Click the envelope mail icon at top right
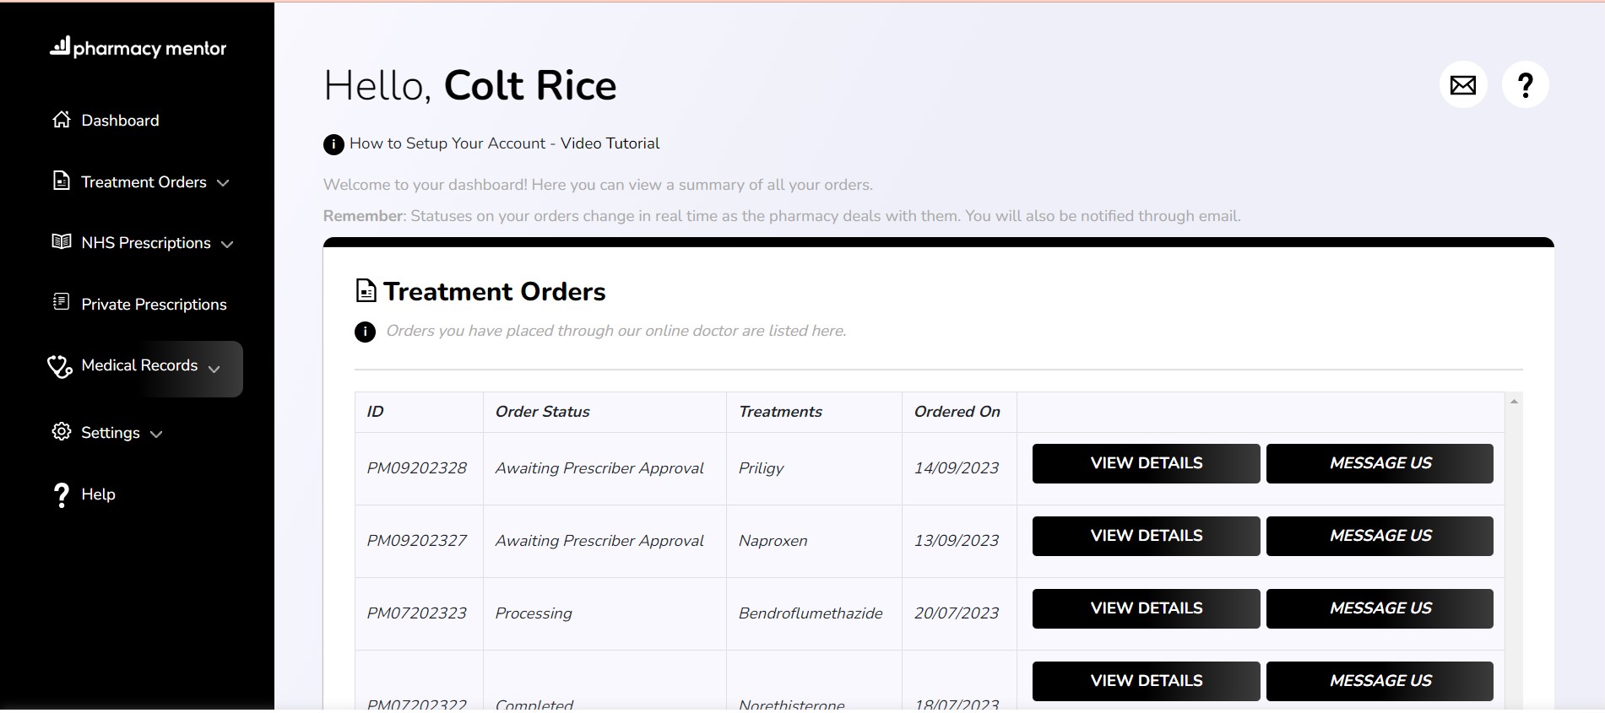This screenshot has width=1605, height=713. (1462, 85)
